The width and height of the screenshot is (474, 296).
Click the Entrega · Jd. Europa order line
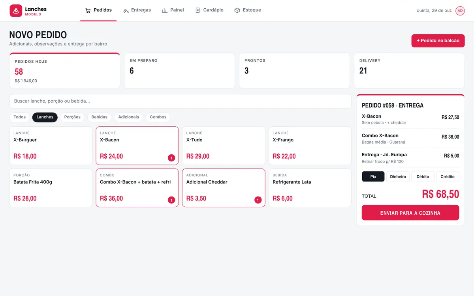click(x=410, y=158)
